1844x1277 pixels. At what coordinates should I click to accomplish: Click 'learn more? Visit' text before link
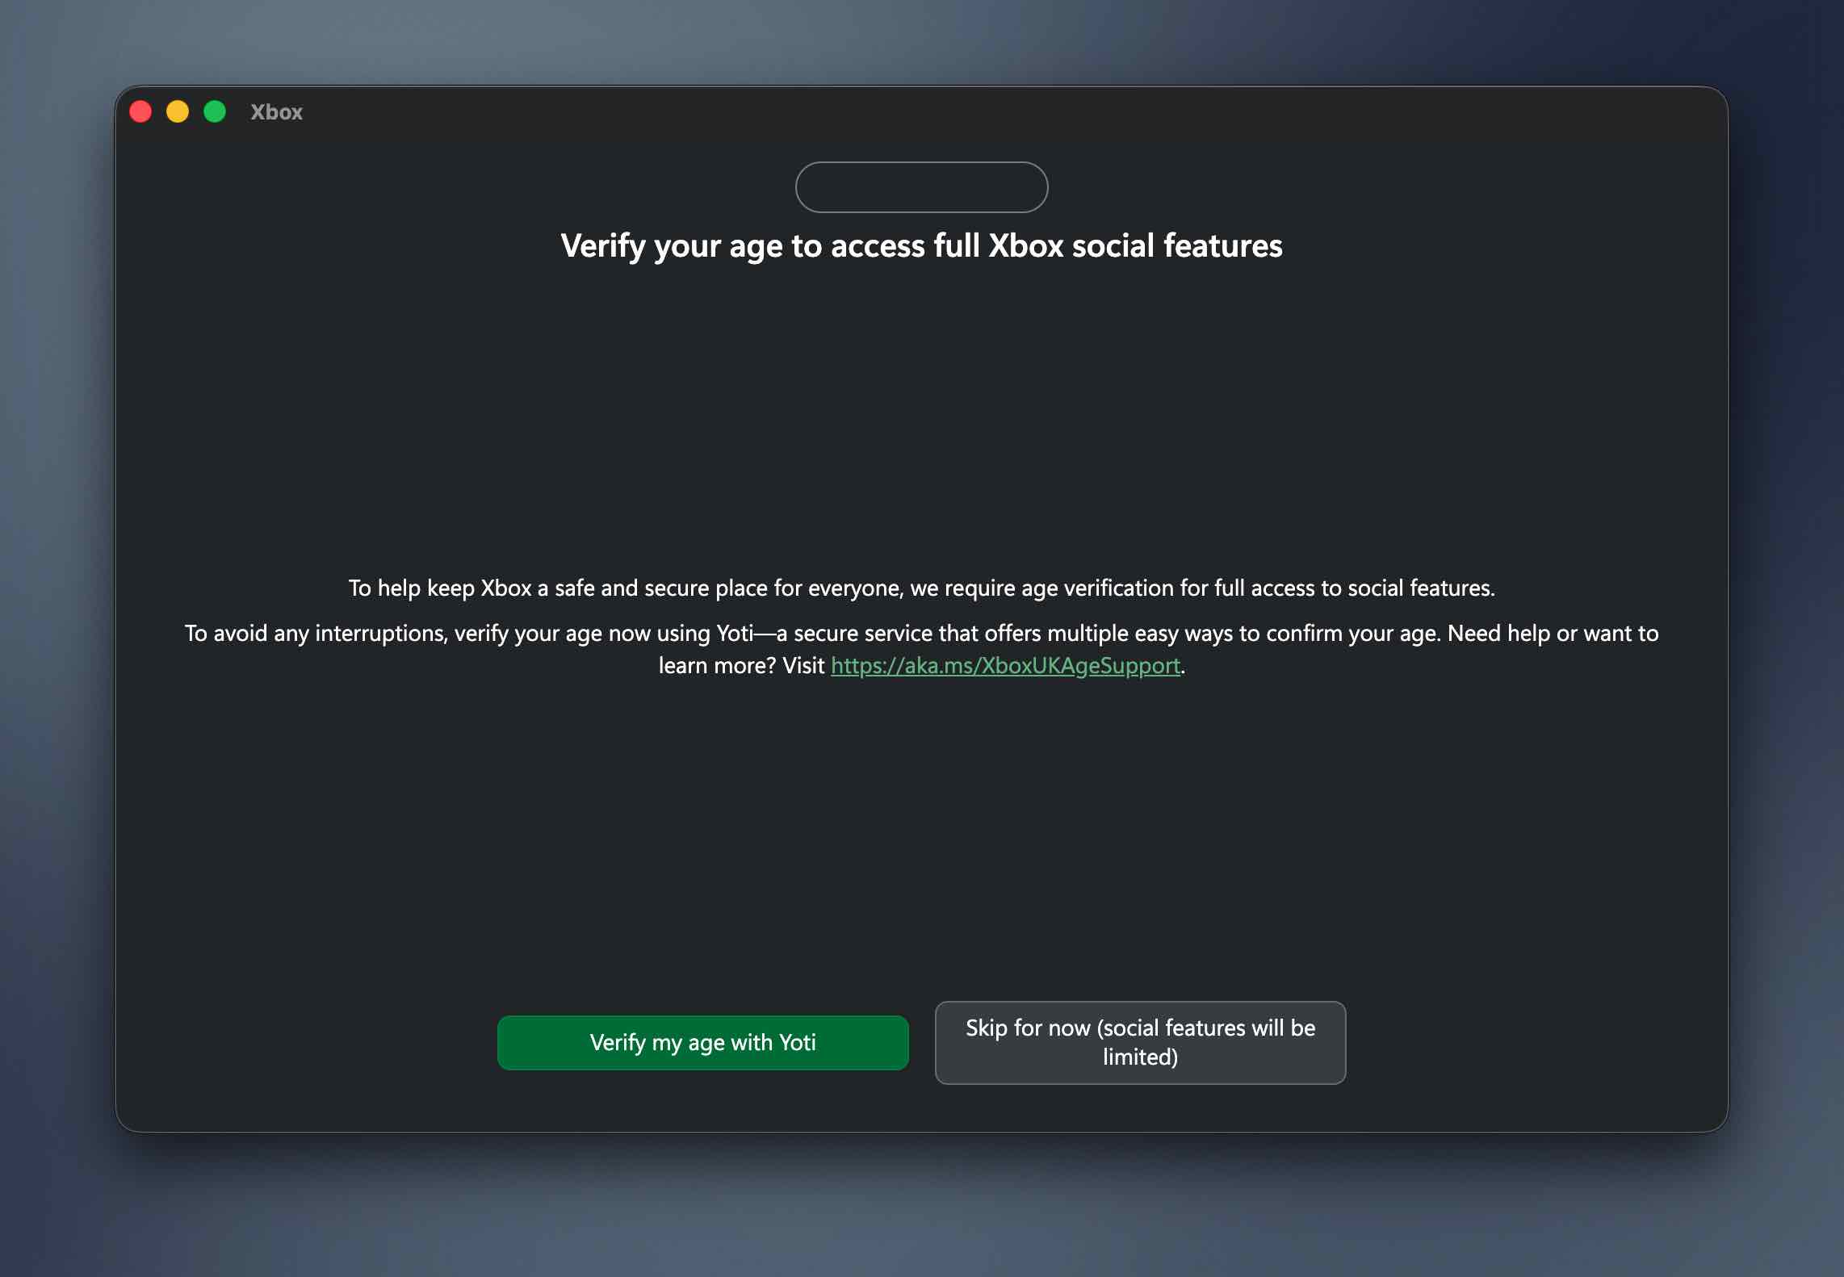(x=741, y=666)
